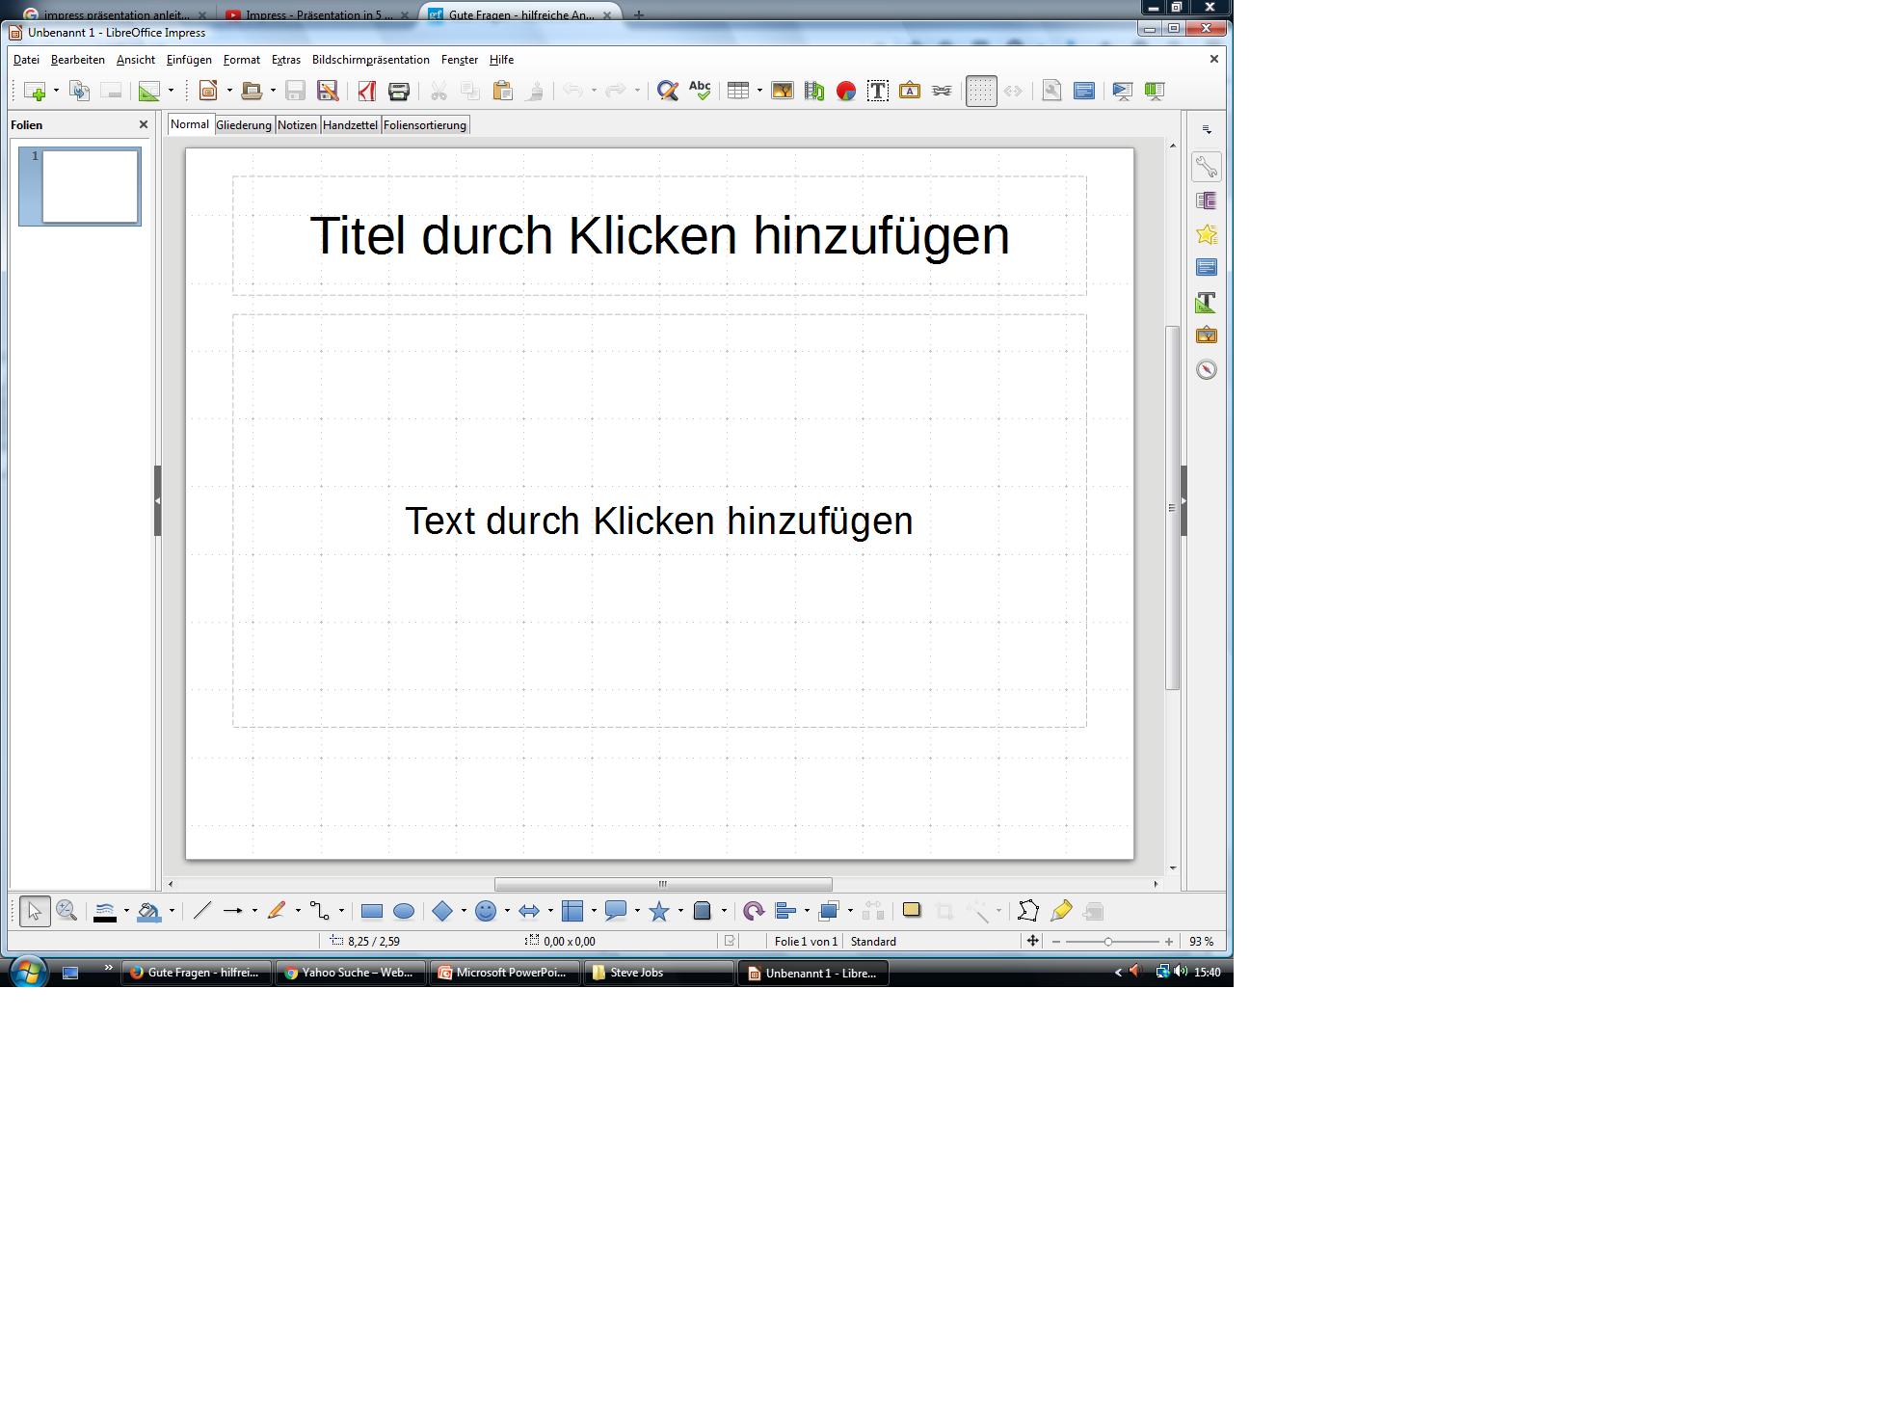Select slide 1 thumbnail in Folien panel
The width and height of the screenshot is (1888, 1416).
pyautogui.click(x=90, y=186)
